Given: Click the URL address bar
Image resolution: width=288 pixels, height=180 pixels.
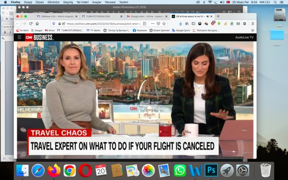Looking at the screenshot, I should (103, 23).
